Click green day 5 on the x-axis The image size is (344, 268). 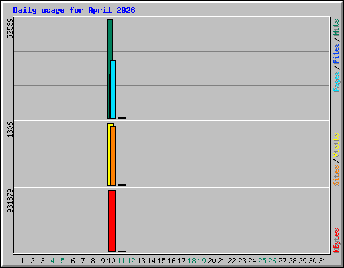[x=62, y=261]
